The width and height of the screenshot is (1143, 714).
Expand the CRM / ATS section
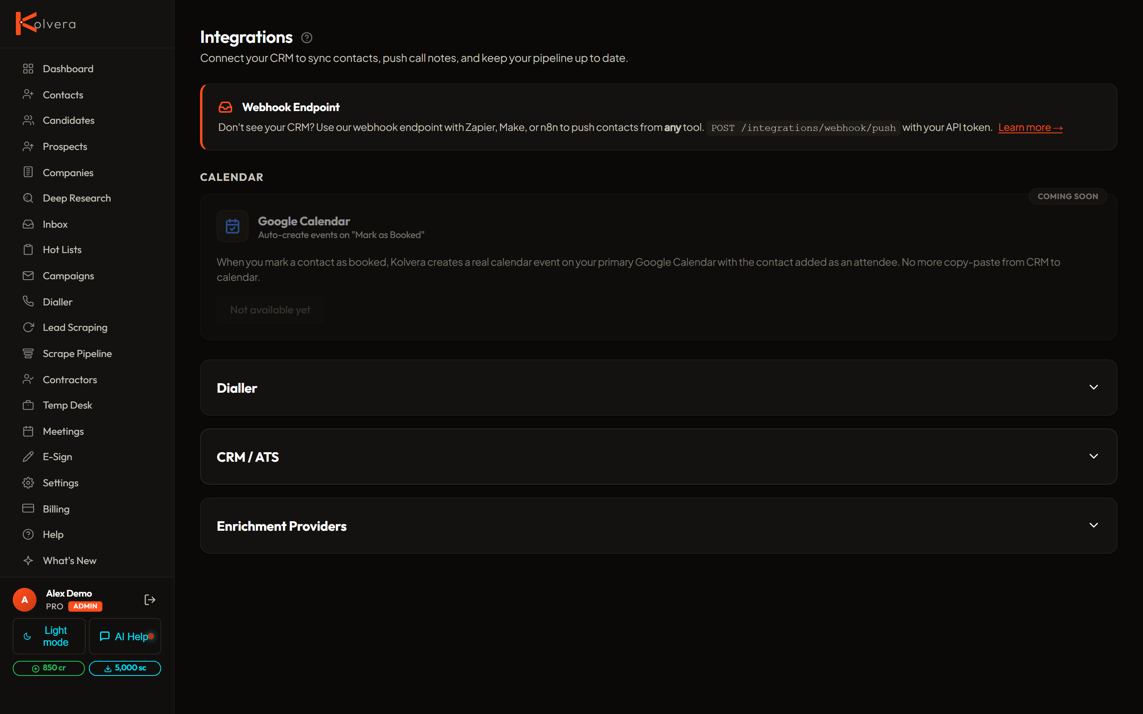tap(658, 457)
